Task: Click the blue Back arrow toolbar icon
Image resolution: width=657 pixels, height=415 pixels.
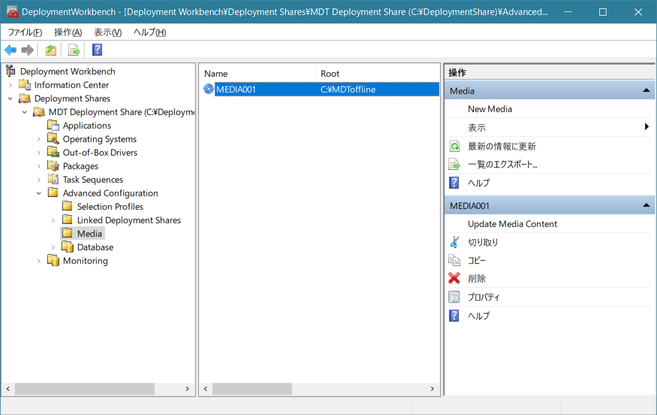Action: (10, 50)
